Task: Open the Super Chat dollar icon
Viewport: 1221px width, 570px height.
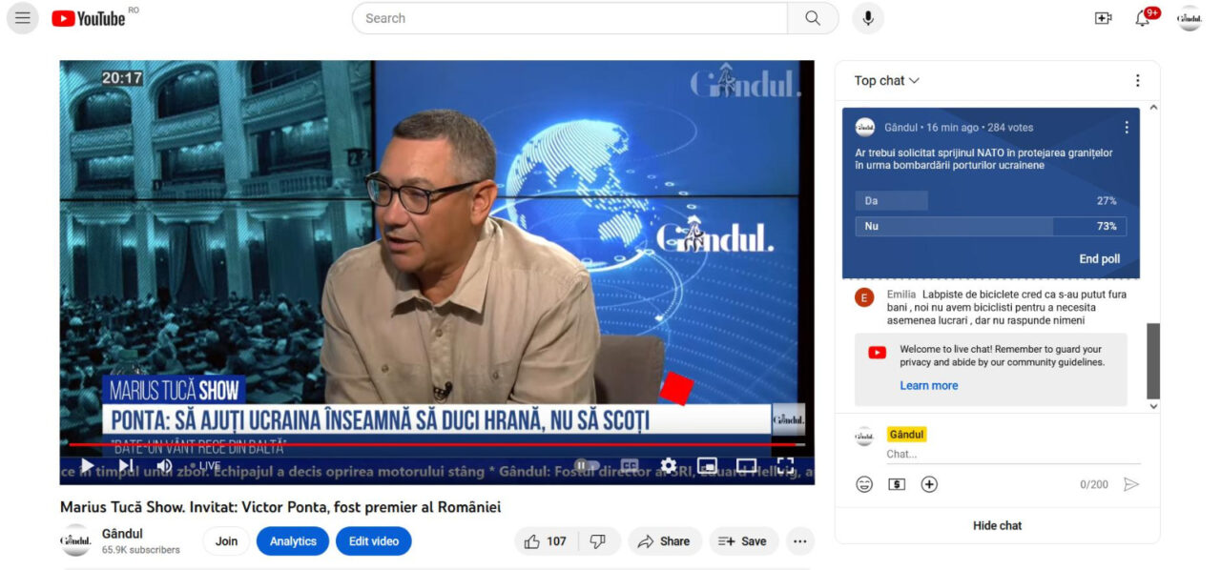Action: (x=897, y=484)
